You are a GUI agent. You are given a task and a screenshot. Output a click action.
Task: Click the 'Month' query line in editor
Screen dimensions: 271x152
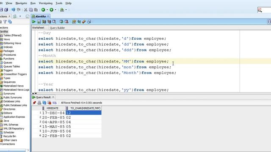(x=107, y=73)
